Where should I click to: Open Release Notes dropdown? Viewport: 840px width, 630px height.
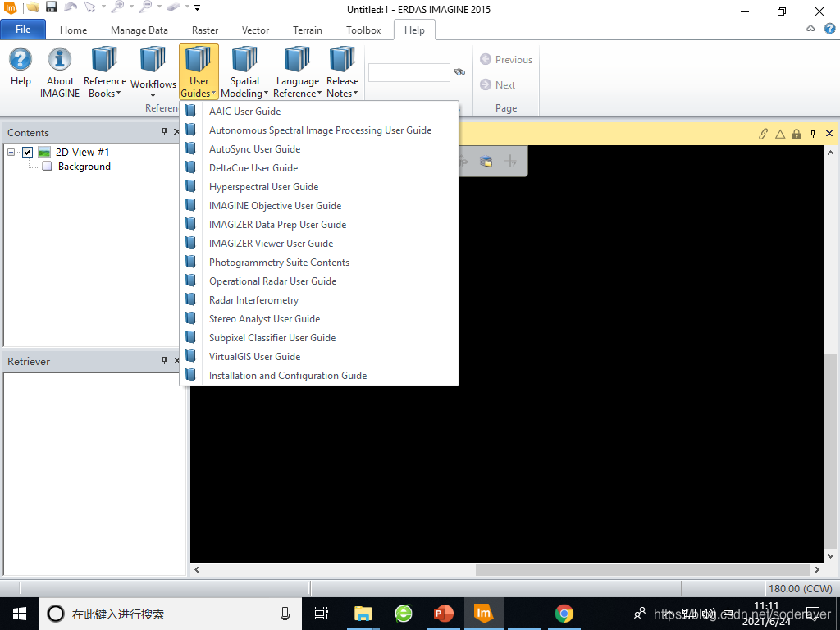click(x=342, y=73)
